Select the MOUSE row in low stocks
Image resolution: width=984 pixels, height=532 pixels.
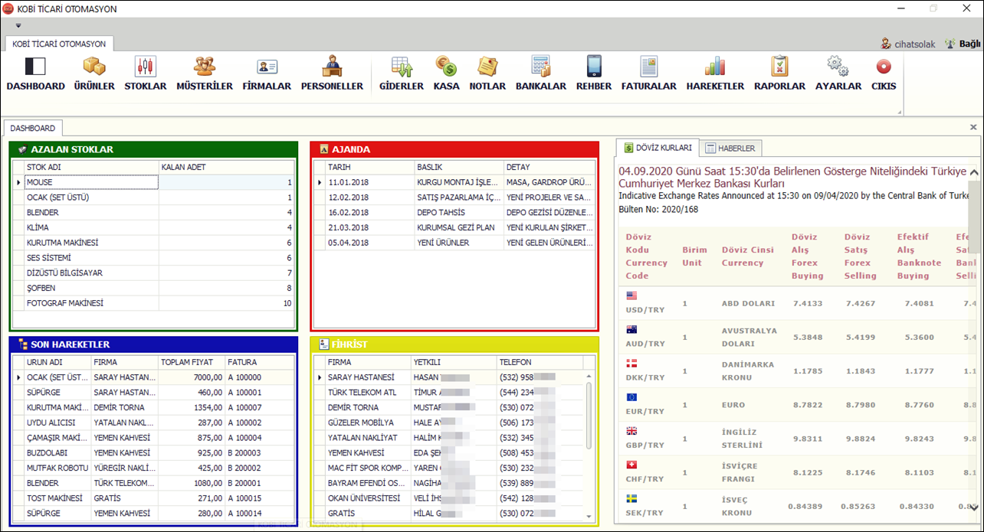pyautogui.click(x=90, y=182)
